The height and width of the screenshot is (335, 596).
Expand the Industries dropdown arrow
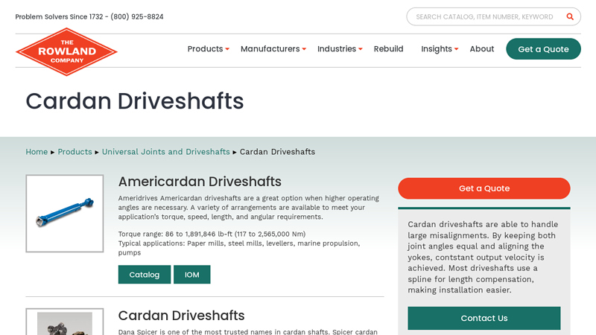pos(361,49)
